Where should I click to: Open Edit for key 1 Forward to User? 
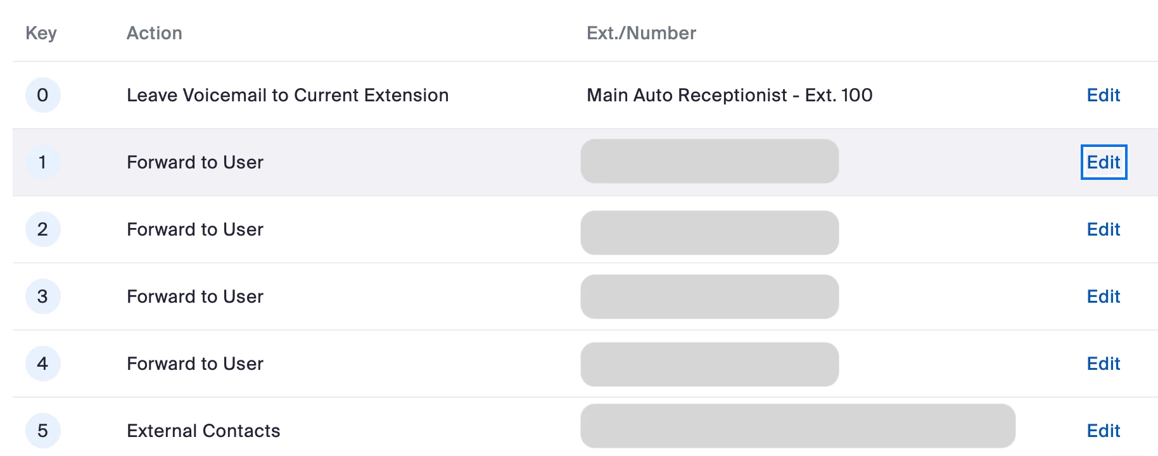click(x=1103, y=162)
